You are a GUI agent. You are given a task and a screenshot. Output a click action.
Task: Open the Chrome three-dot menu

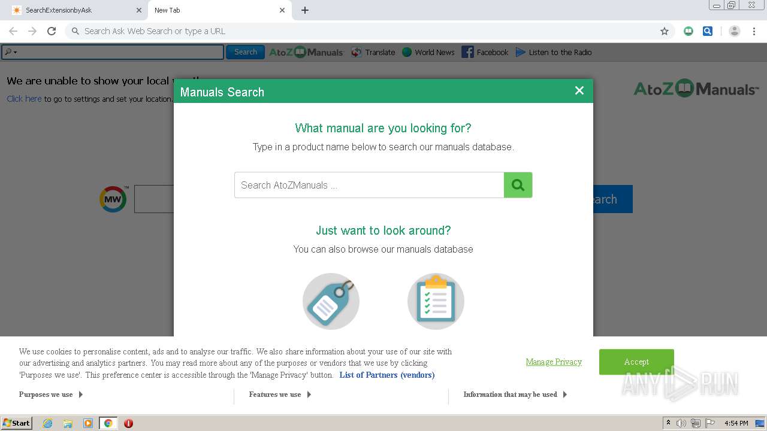(x=754, y=31)
